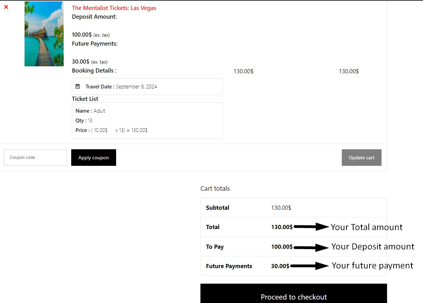Image resolution: width=423 pixels, height=303 pixels.
Task: Click the To Pay label
Action: [x=215, y=247]
